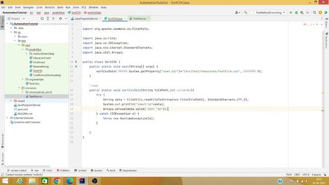Open the errors and warnings inspection indicator
Viewport: 329px width, 185px height.
point(308,25)
